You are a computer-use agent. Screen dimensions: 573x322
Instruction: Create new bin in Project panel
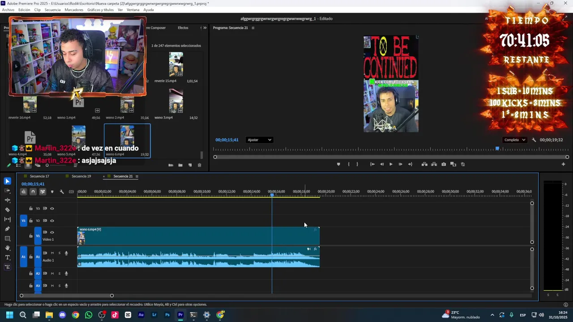pyautogui.click(x=180, y=165)
